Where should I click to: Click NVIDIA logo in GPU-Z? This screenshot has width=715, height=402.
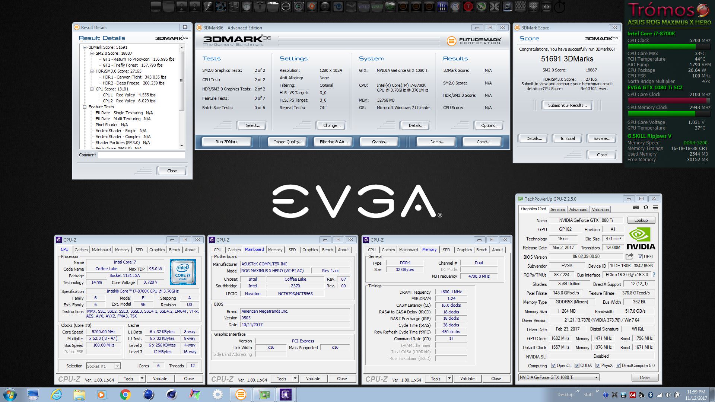641,239
